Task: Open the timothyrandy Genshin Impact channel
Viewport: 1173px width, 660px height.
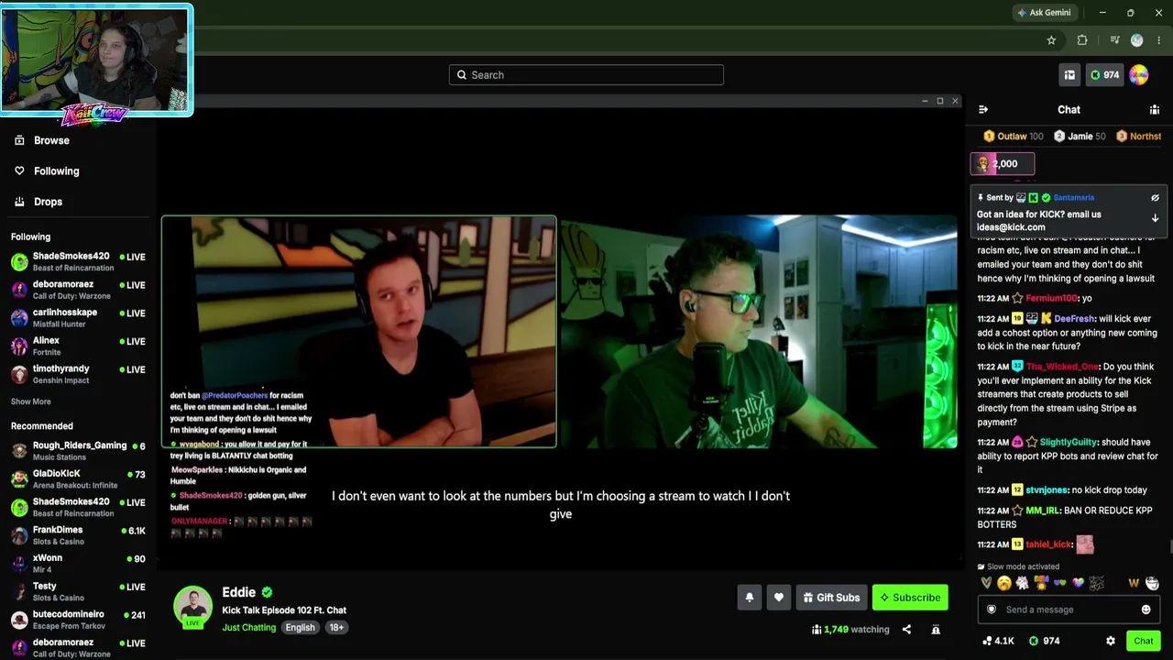Action: pos(78,375)
